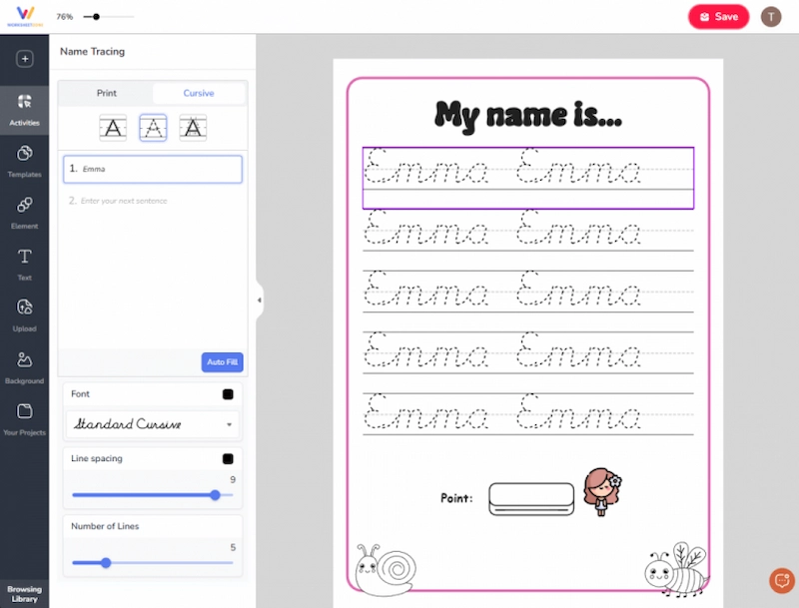Select the Cursive tab
This screenshot has width=799, height=608.
[x=198, y=92]
